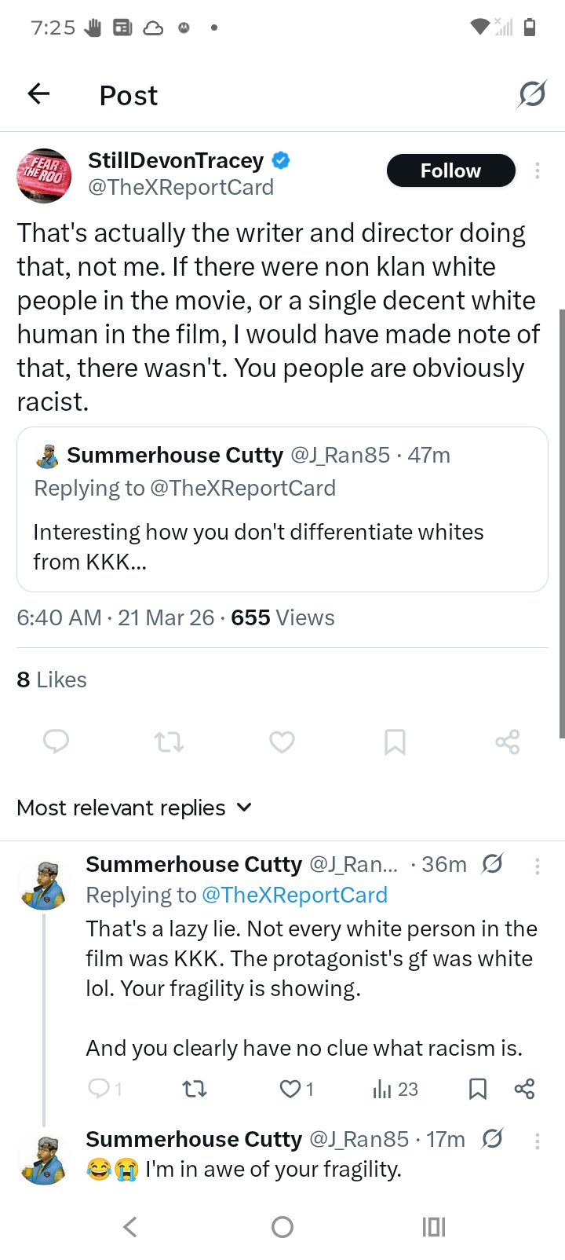This screenshot has height=1260, width=565.
Task: View the 8 Likes list
Action: (x=52, y=679)
